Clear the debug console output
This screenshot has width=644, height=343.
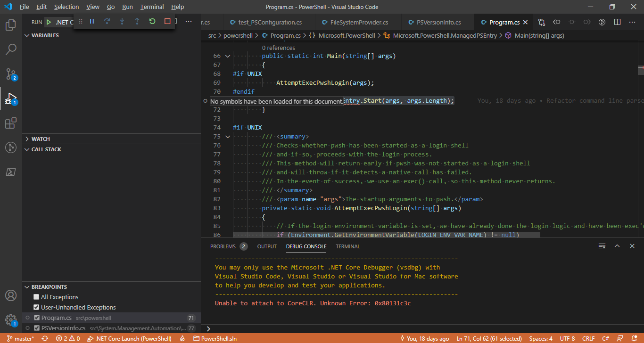point(602,246)
